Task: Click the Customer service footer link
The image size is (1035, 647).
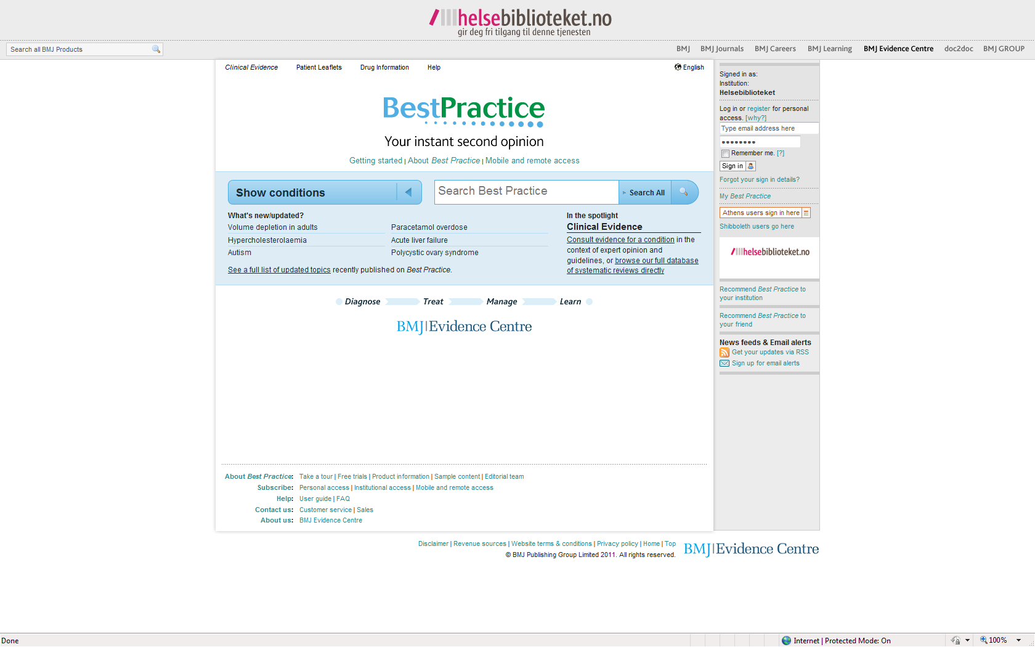Action: click(325, 510)
